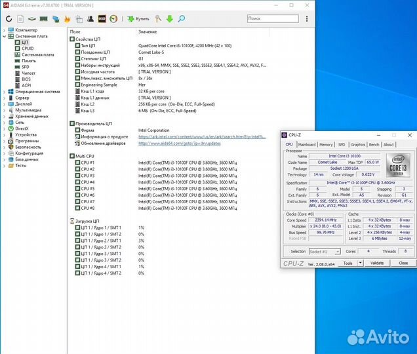Expand the Сервер tree node
The width and height of the screenshot is (417, 354).
tap(4, 98)
